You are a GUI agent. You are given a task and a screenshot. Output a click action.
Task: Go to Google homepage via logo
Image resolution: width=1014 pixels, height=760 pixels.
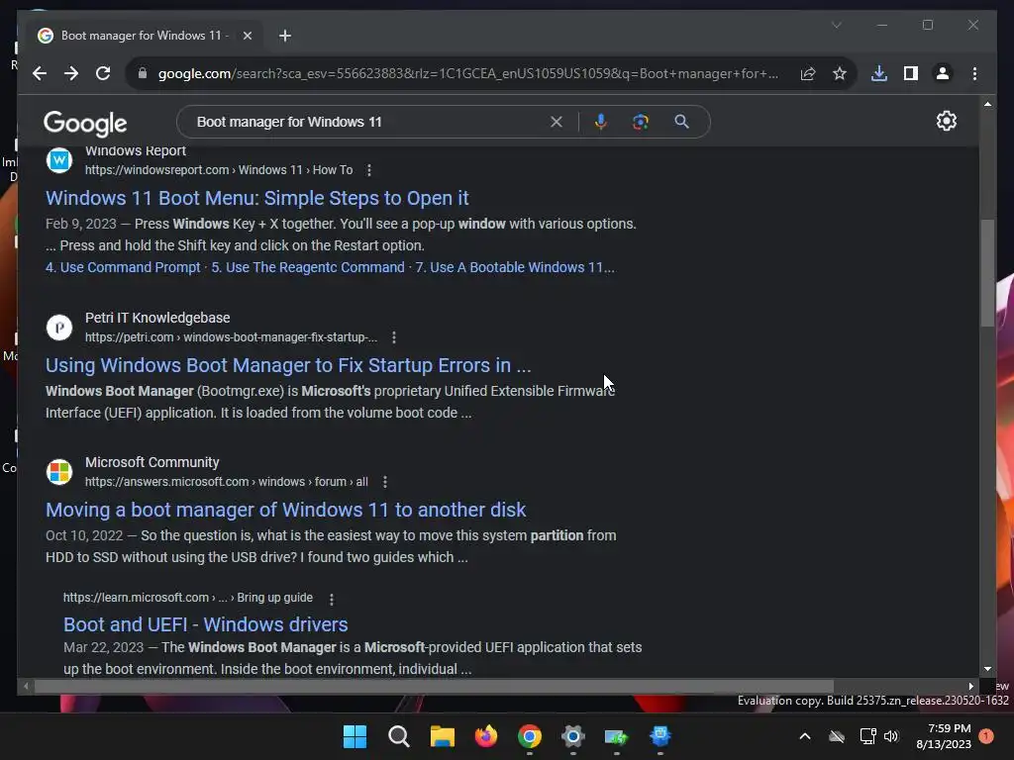85,123
